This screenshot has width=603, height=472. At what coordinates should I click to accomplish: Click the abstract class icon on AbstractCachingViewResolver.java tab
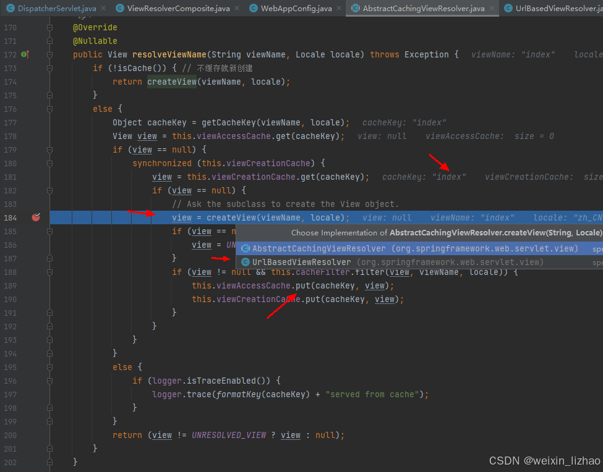(x=356, y=8)
